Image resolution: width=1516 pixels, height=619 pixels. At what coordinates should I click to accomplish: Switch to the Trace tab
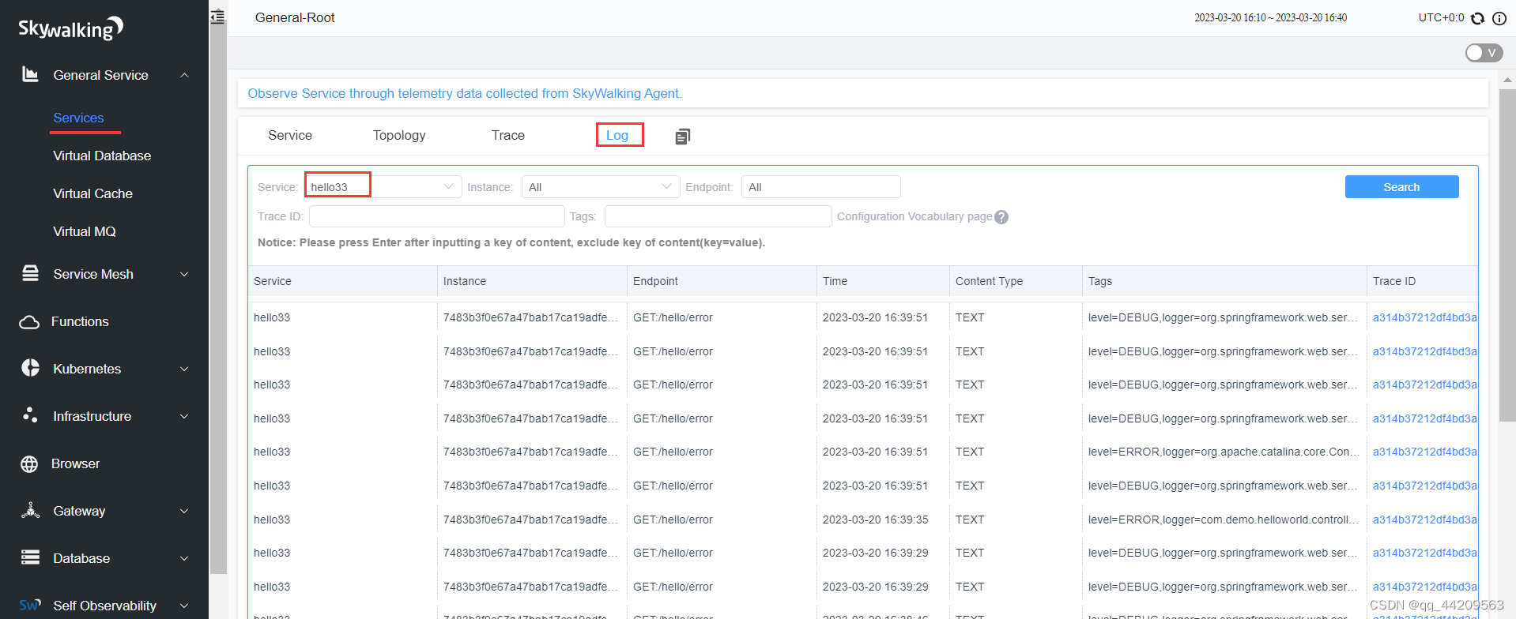pyautogui.click(x=508, y=136)
